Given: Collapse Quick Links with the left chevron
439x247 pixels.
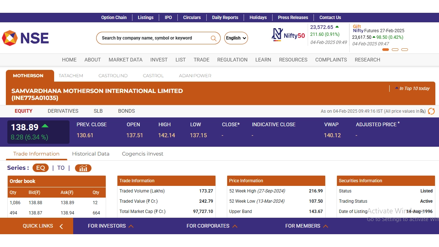Looking at the screenshot, I should [x=61, y=226].
